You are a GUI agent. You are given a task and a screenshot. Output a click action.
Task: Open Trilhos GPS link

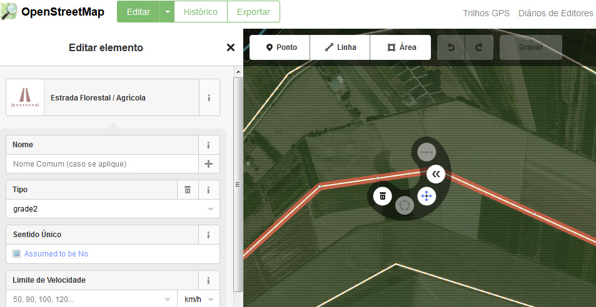486,13
